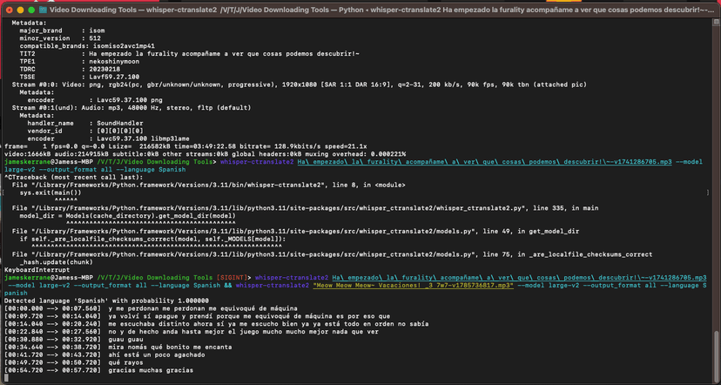Click the timestamp [00:00.000 --> 00:07.560]

coord(51,307)
